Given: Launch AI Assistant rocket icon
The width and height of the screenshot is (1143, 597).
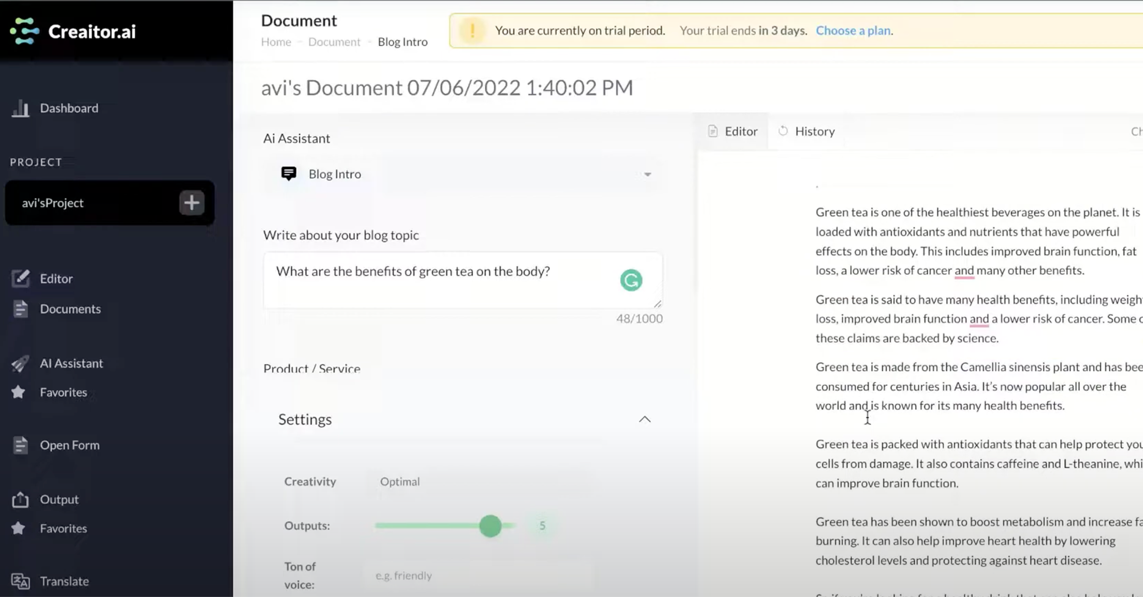Looking at the screenshot, I should click(20, 363).
